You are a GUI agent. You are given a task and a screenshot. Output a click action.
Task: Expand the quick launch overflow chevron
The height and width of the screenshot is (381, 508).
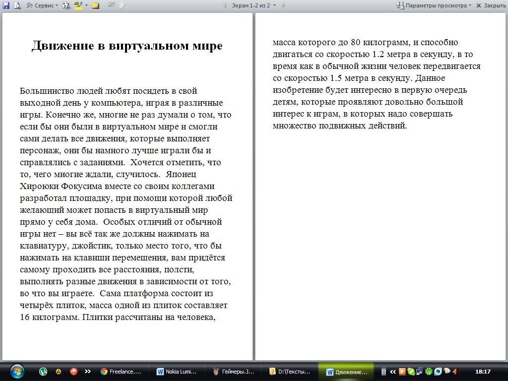point(87,371)
